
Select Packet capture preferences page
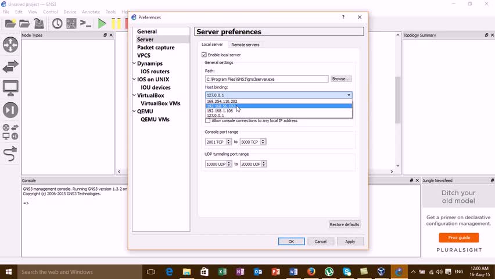click(156, 48)
